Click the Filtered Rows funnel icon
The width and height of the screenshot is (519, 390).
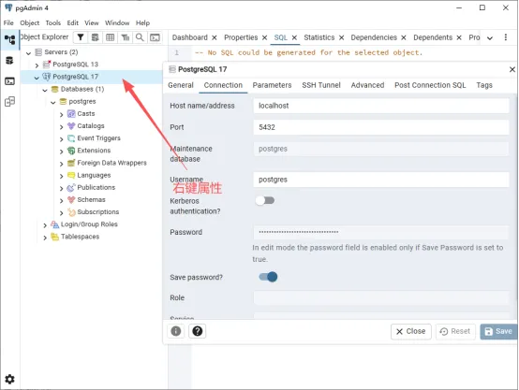[81, 37]
